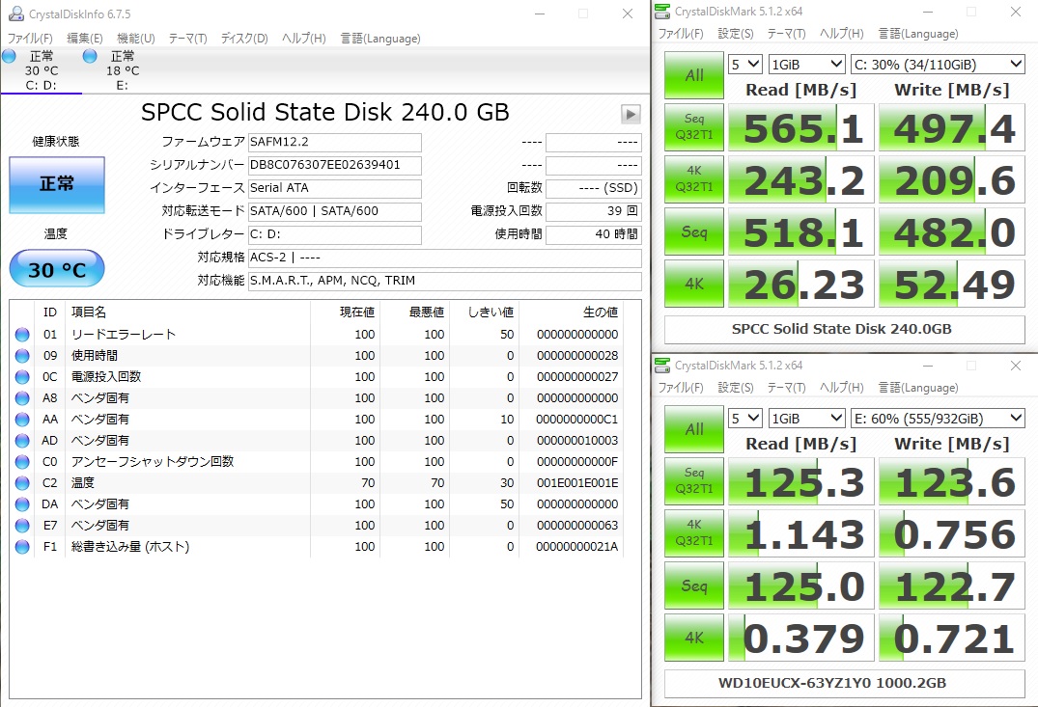
Task: Open テーマ(T) menu in CrystalDiskInfo
Action: coord(187,39)
